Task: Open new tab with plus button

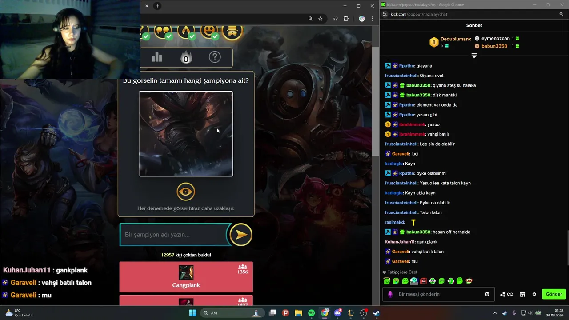Action: pyautogui.click(x=157, y=6)
